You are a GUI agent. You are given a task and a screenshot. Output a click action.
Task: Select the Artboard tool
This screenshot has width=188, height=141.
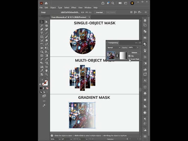pos(46,67)
